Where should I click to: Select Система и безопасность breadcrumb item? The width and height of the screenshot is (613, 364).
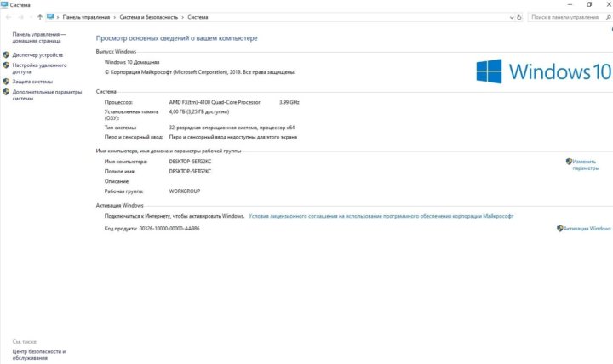[x=149, y=16]
